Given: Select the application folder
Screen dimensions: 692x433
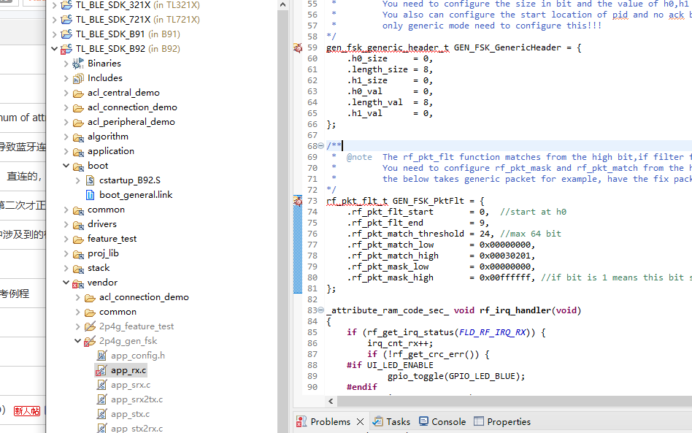Looking at the screenshot, I should click(x=111, y=151).
